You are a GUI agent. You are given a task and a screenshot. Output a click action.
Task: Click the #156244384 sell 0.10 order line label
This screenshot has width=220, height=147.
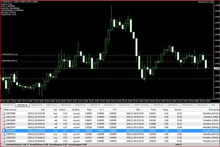coord(9,61)
